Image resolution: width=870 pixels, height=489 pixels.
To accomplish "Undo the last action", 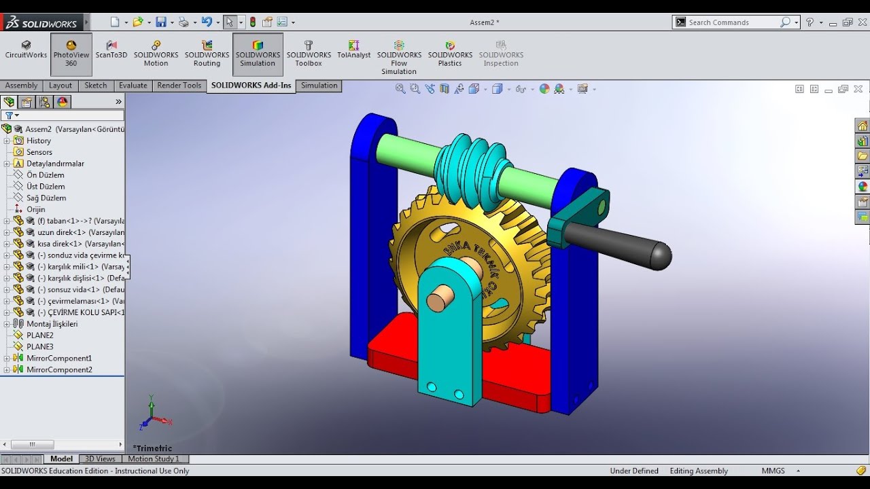I will tap(207, 22).
